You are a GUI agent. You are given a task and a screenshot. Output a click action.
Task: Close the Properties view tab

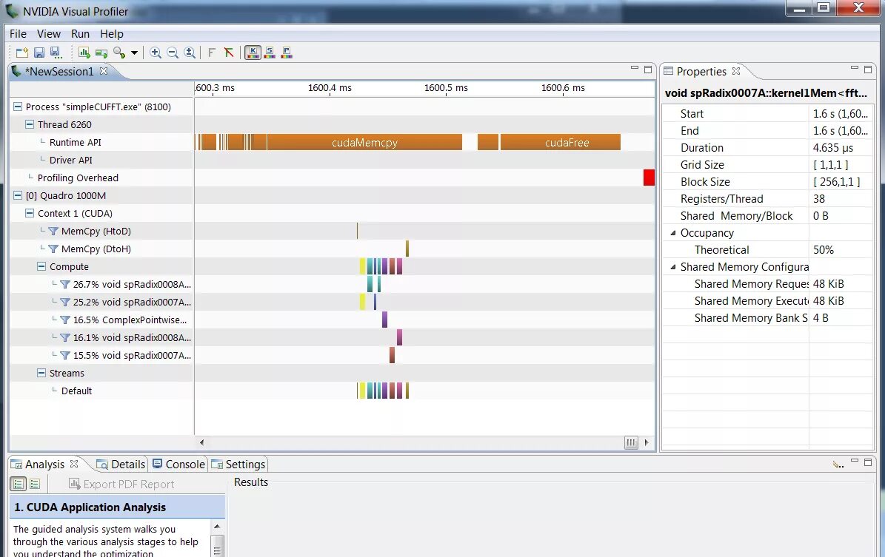tap(736, 71)
